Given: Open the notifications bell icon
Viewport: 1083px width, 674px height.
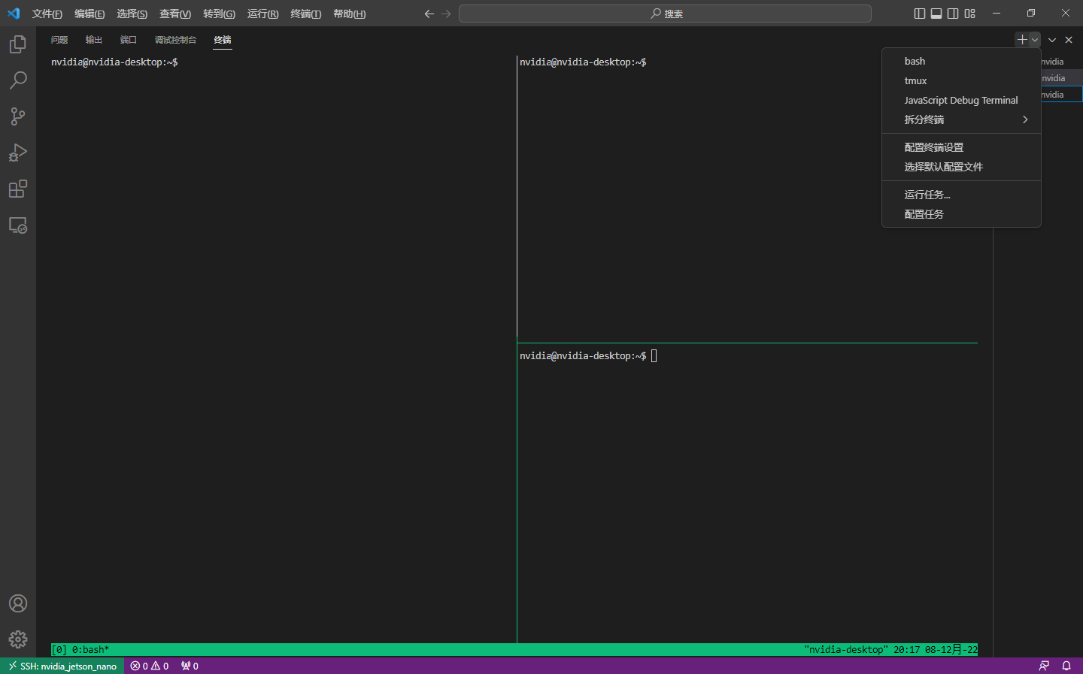Looking at the screenshot, I should click(x=1066, y=666).
